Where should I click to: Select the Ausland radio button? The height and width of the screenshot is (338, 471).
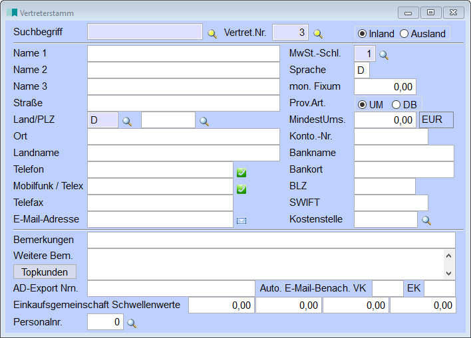pos(404,34)
